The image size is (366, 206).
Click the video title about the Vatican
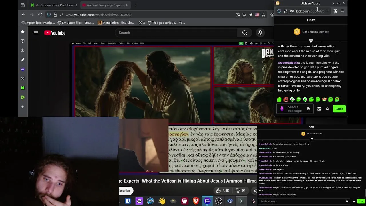coord(188,181)
